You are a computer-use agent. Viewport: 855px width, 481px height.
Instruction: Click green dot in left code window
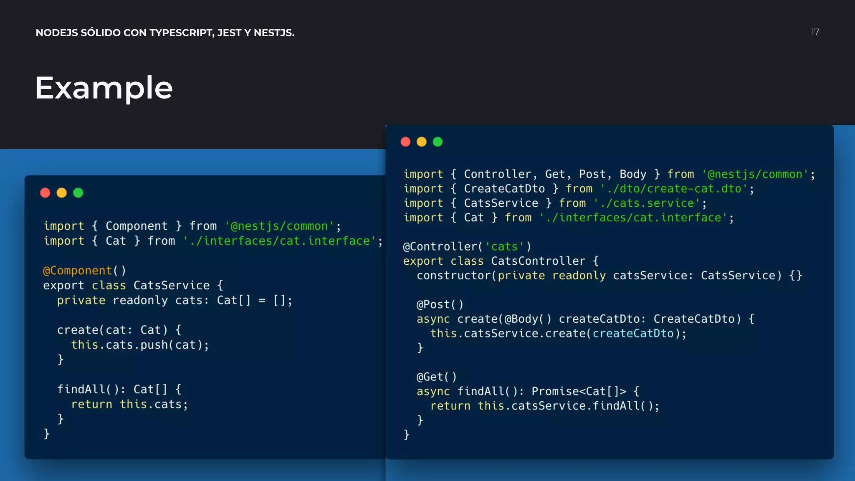pyautogui.click(x=78, y=192)
